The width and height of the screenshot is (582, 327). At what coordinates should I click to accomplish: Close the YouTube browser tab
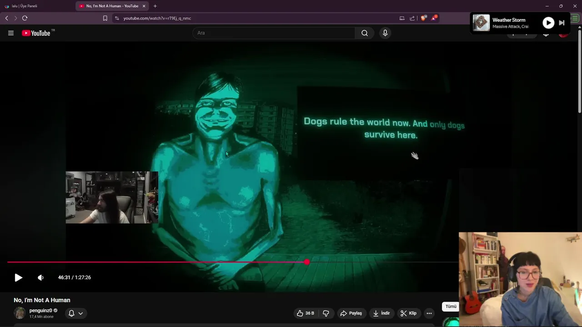coord(144,6)
